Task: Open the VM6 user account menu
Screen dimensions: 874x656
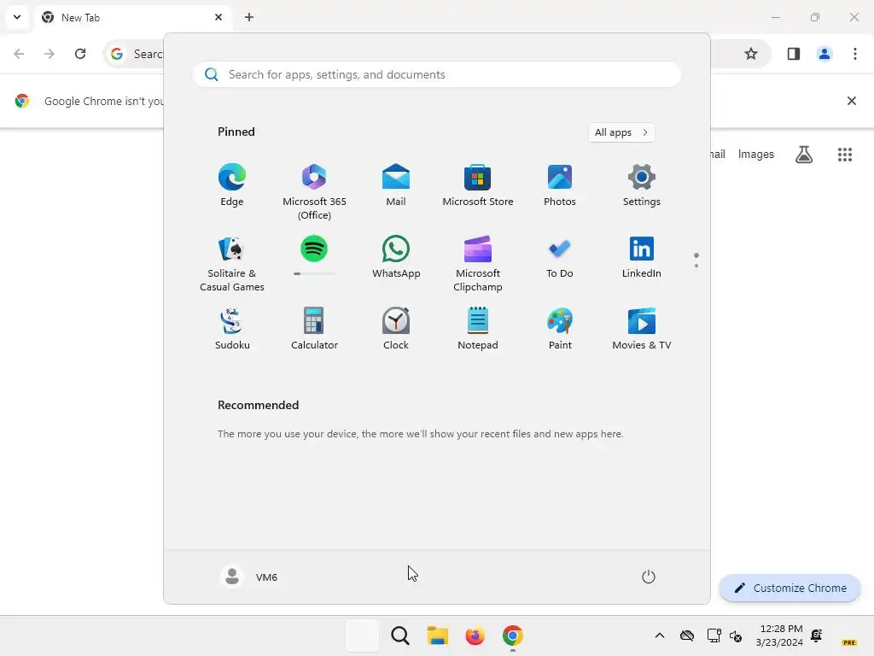Action: pos(249,577)
